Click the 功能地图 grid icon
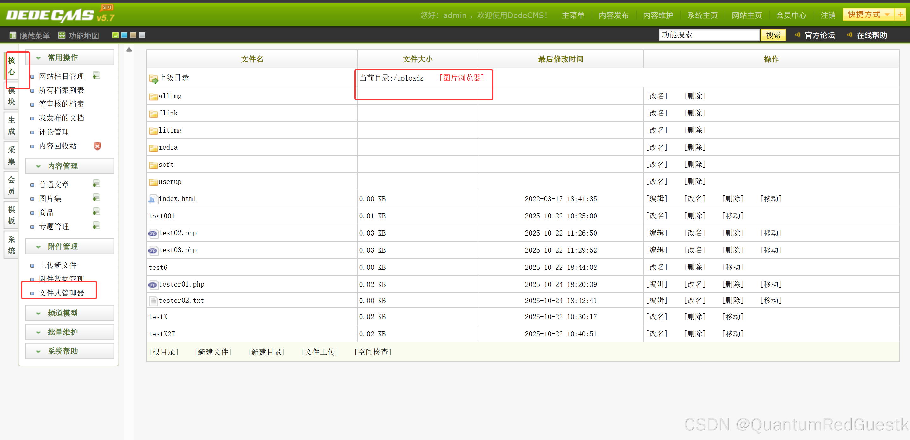 [x=62, y=35]
